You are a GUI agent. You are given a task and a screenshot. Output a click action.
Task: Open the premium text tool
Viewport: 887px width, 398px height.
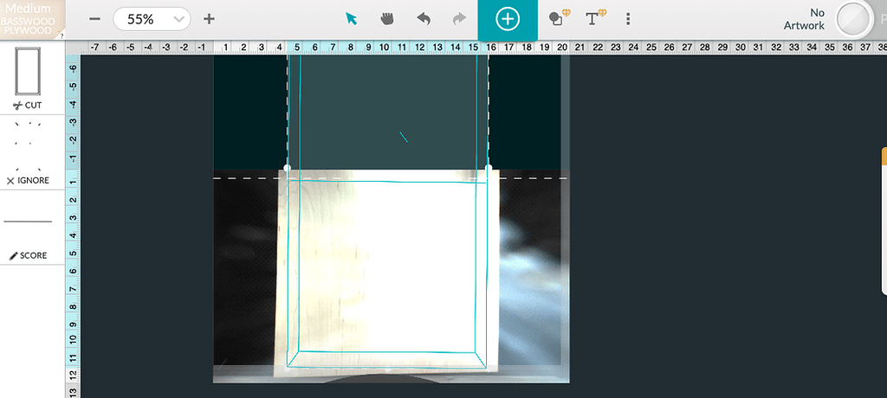coord(596,18)
